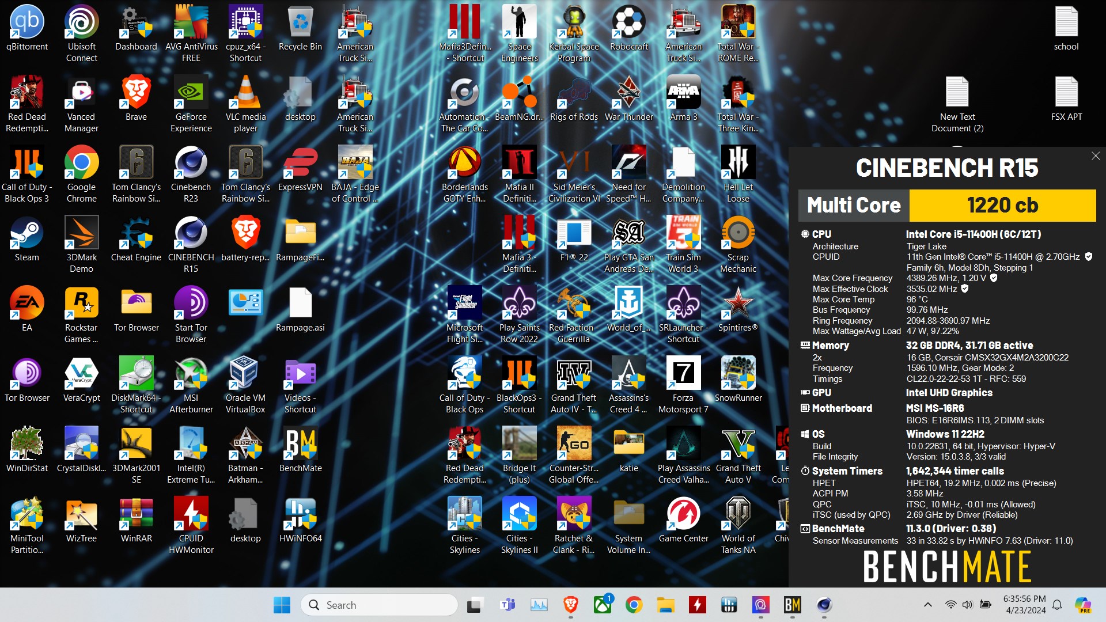
Task: Open Task View from taskbar
Action: click(x=475, y=605)
